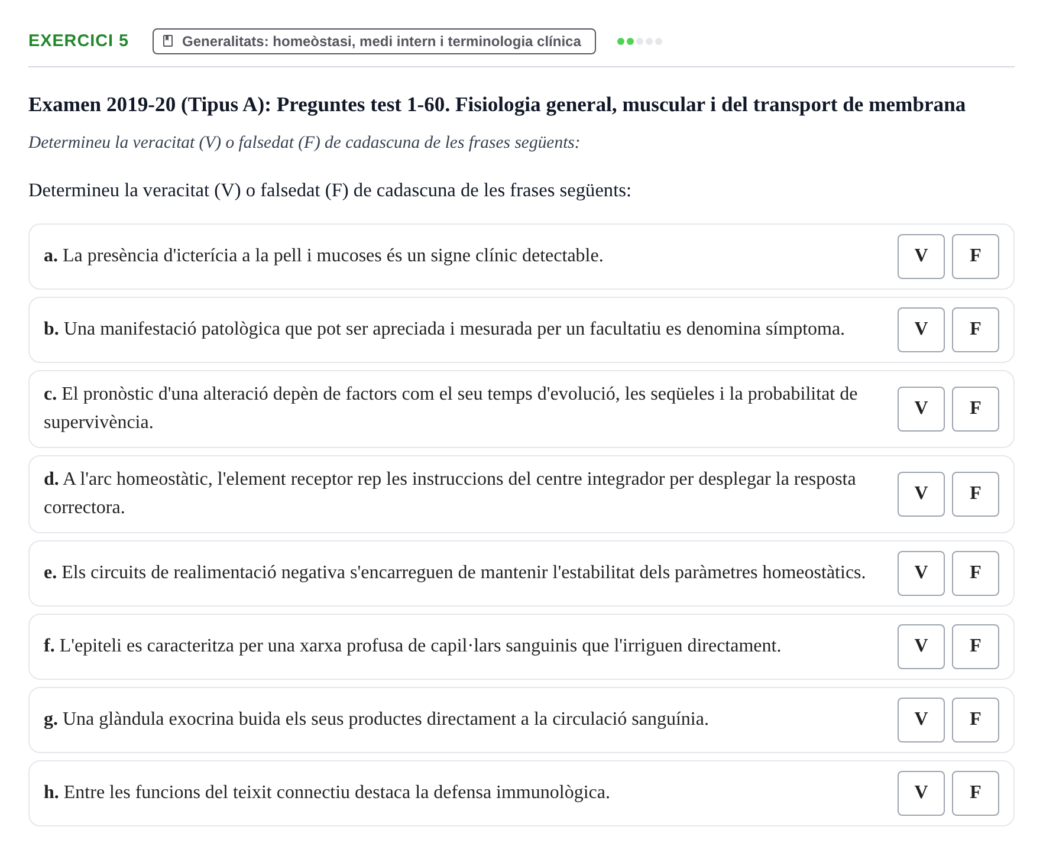Screen dimensions: 1043x856
Task: Select V for statement b about símptoma
Action: point(921,330)
